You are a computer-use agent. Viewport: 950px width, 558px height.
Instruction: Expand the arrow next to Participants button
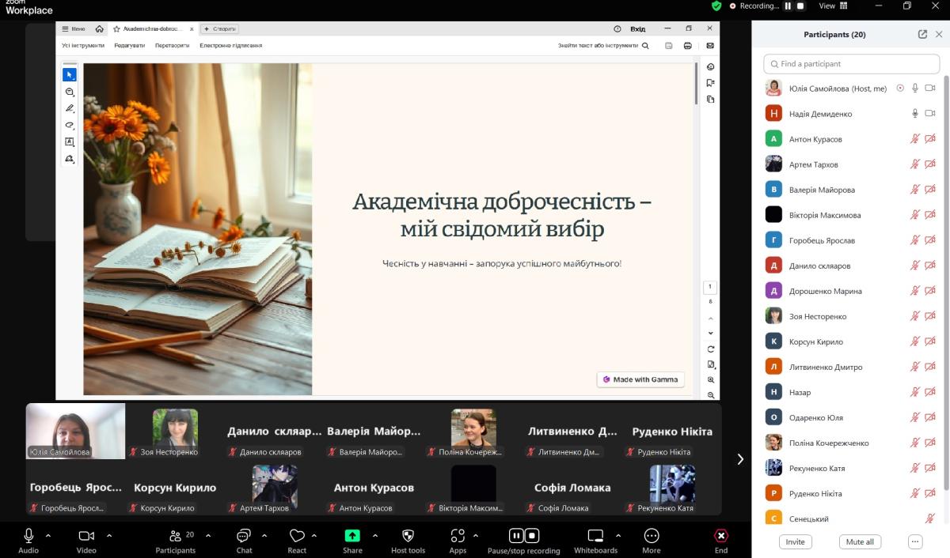(208, 535)
